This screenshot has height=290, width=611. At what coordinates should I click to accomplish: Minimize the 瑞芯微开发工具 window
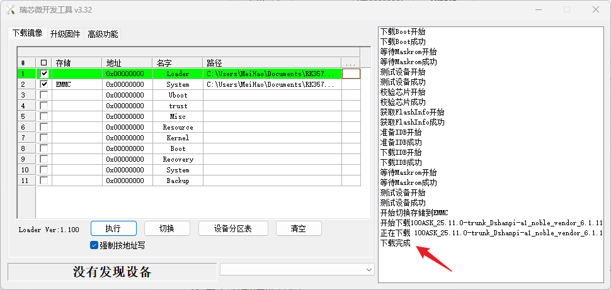pos(537,9)
